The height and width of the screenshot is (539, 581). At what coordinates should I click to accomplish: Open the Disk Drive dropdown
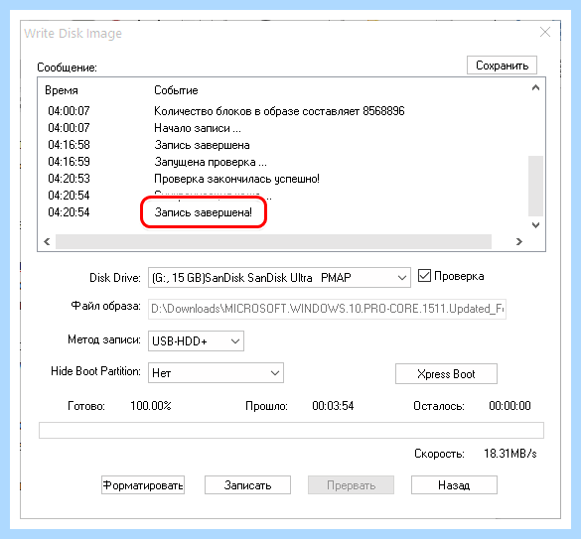pos(279,278)
